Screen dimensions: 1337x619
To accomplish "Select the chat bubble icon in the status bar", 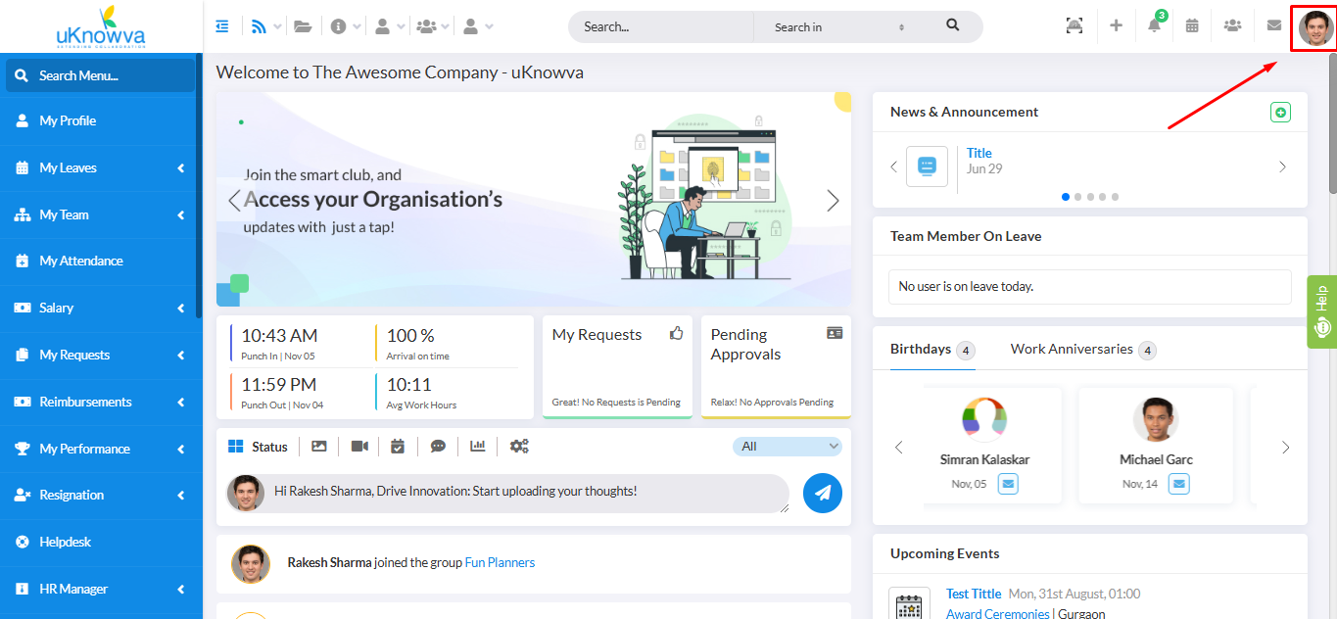I will tap(438, 446).
